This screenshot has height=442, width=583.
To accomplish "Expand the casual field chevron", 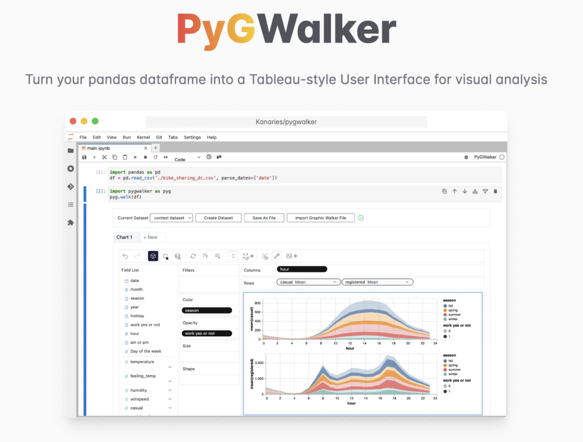I will tap(170, 408).
